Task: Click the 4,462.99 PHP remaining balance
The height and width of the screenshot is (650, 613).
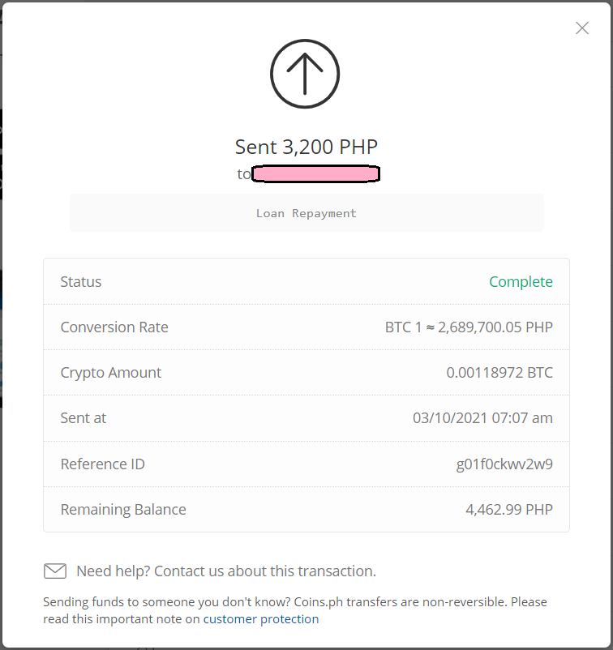Action: pos(509,509)
